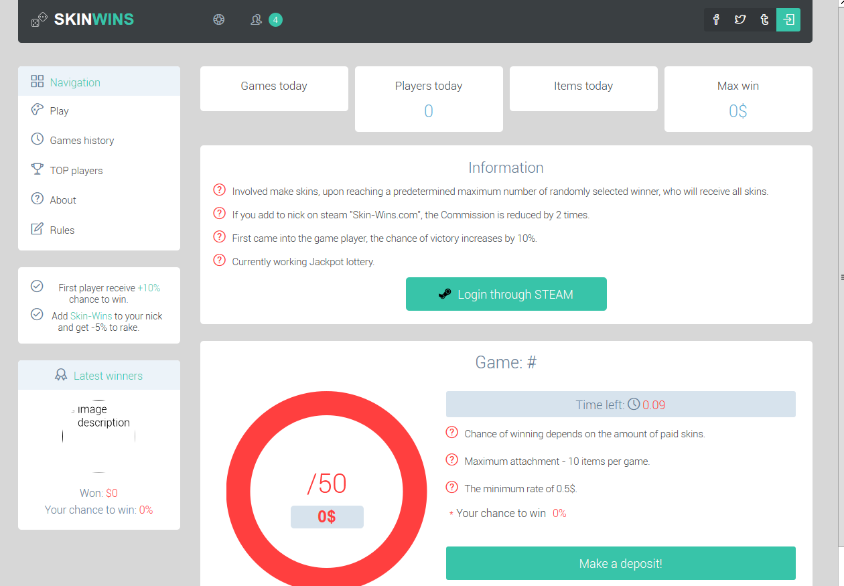Click the 'Information' heading
844x586 pixels.
coord(506,167)
